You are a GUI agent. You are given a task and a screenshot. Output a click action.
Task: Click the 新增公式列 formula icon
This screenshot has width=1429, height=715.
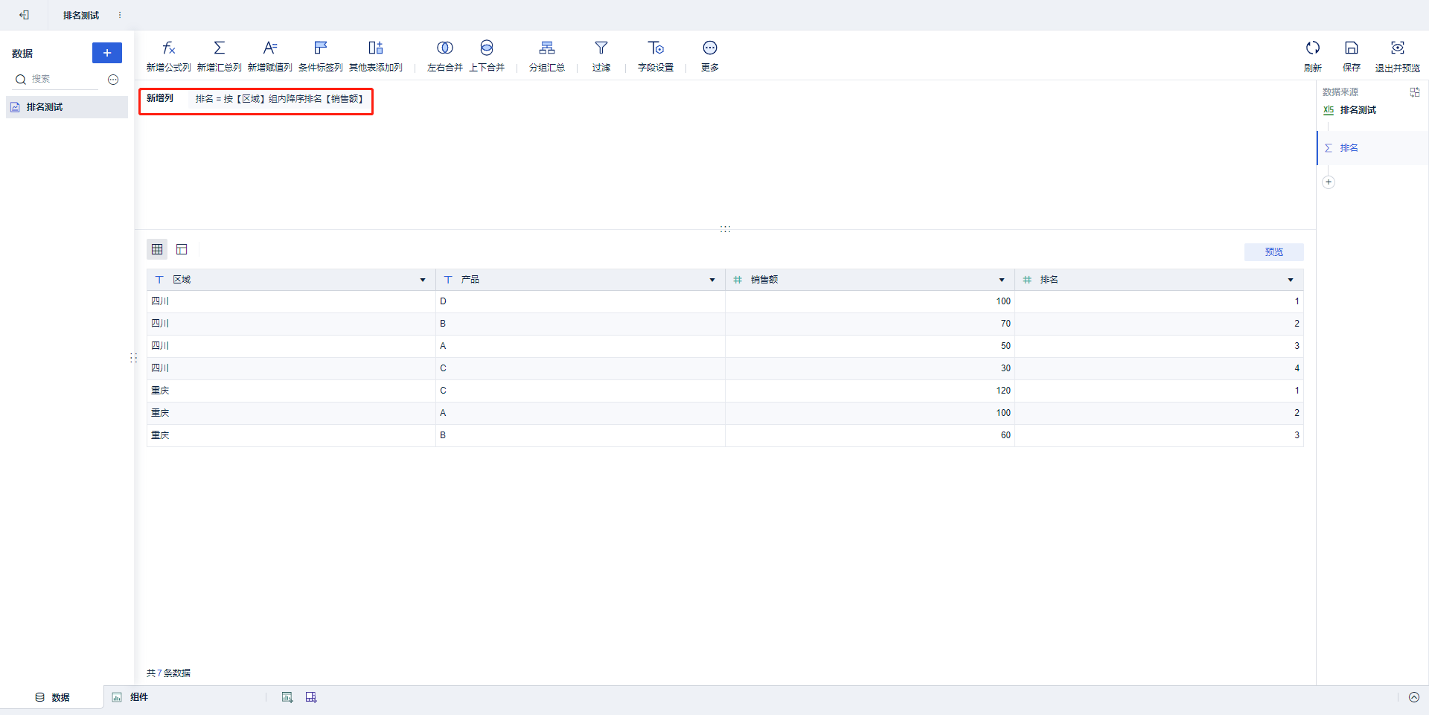[169, 48]
